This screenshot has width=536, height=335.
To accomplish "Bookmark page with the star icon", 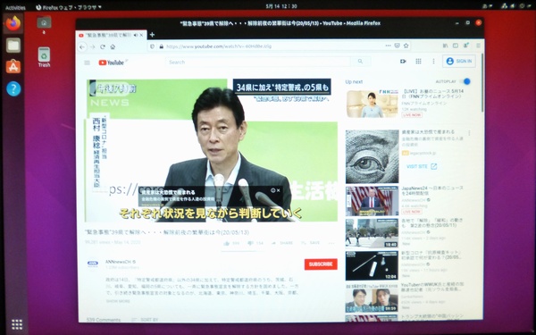I will click(406, 46).
